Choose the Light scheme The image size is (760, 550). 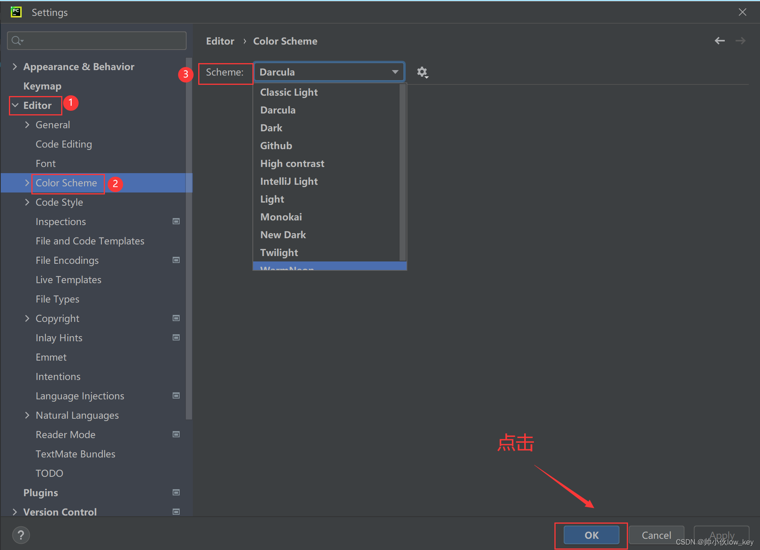point(326,199)
